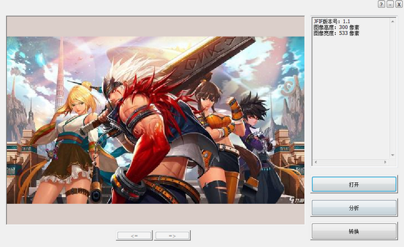Click the empty area of the info textbox

pos(351,98)
